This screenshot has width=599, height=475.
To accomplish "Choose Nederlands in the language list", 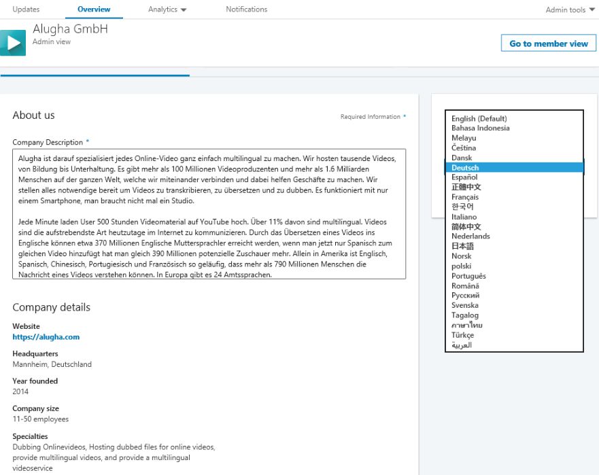I will 514,236.
